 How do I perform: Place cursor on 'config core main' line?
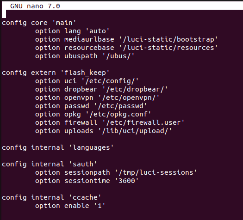tap(39, 23)
